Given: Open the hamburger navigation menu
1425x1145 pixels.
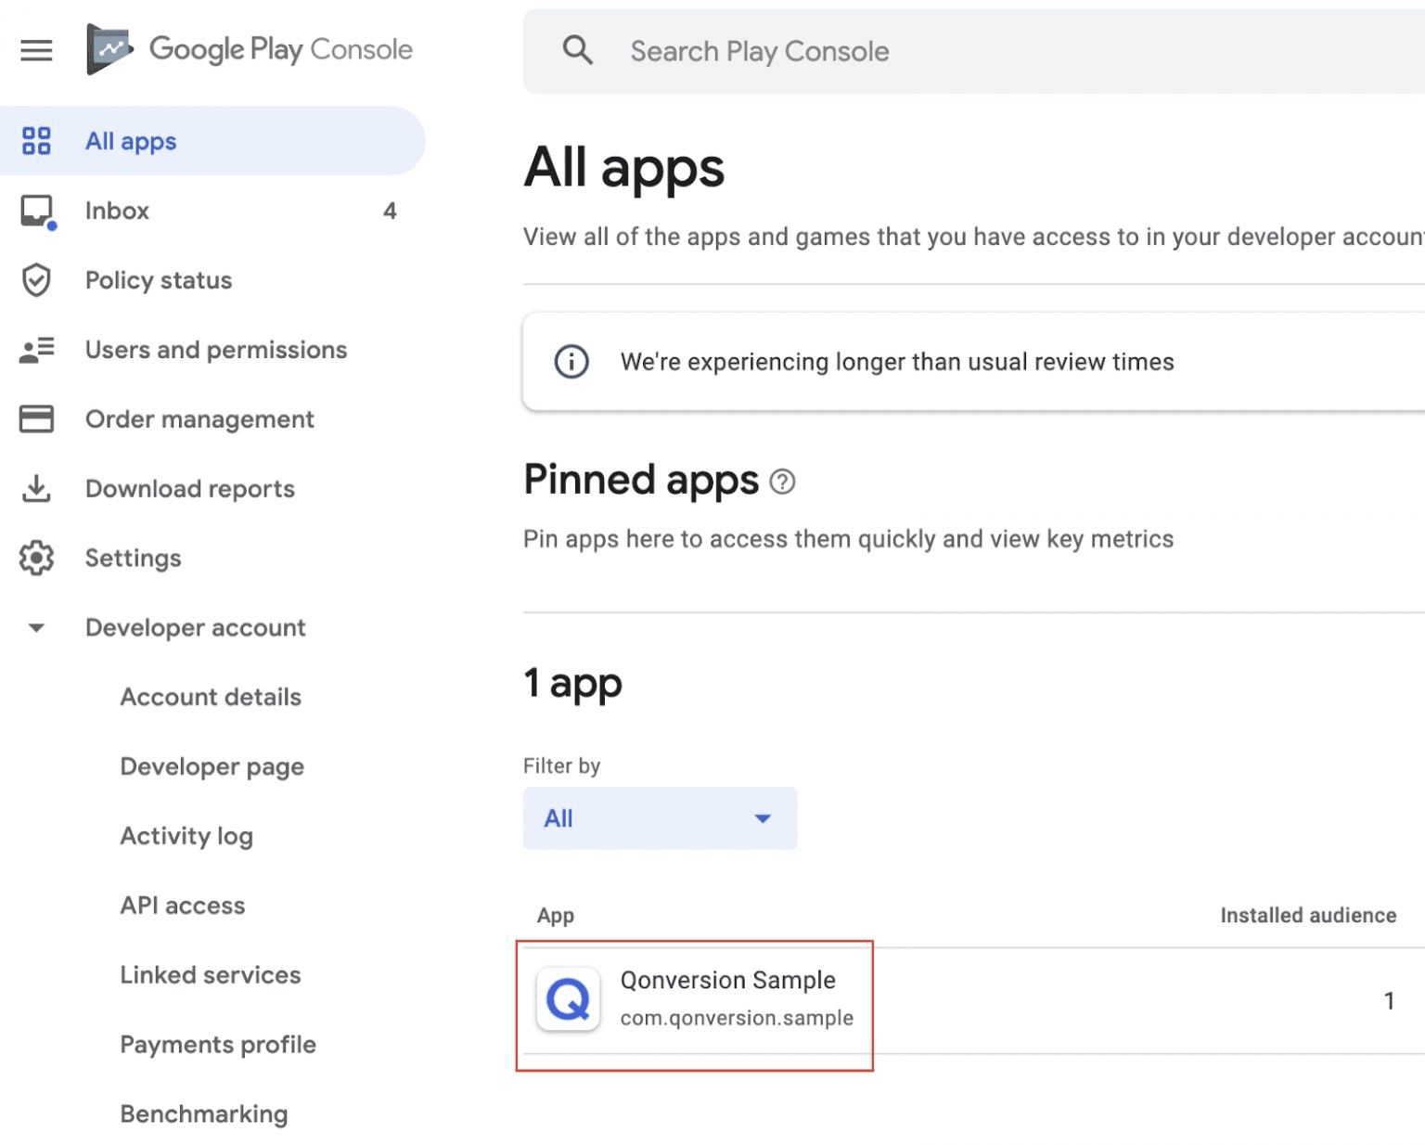Looking at the screenshot, I should coord(36,50).
